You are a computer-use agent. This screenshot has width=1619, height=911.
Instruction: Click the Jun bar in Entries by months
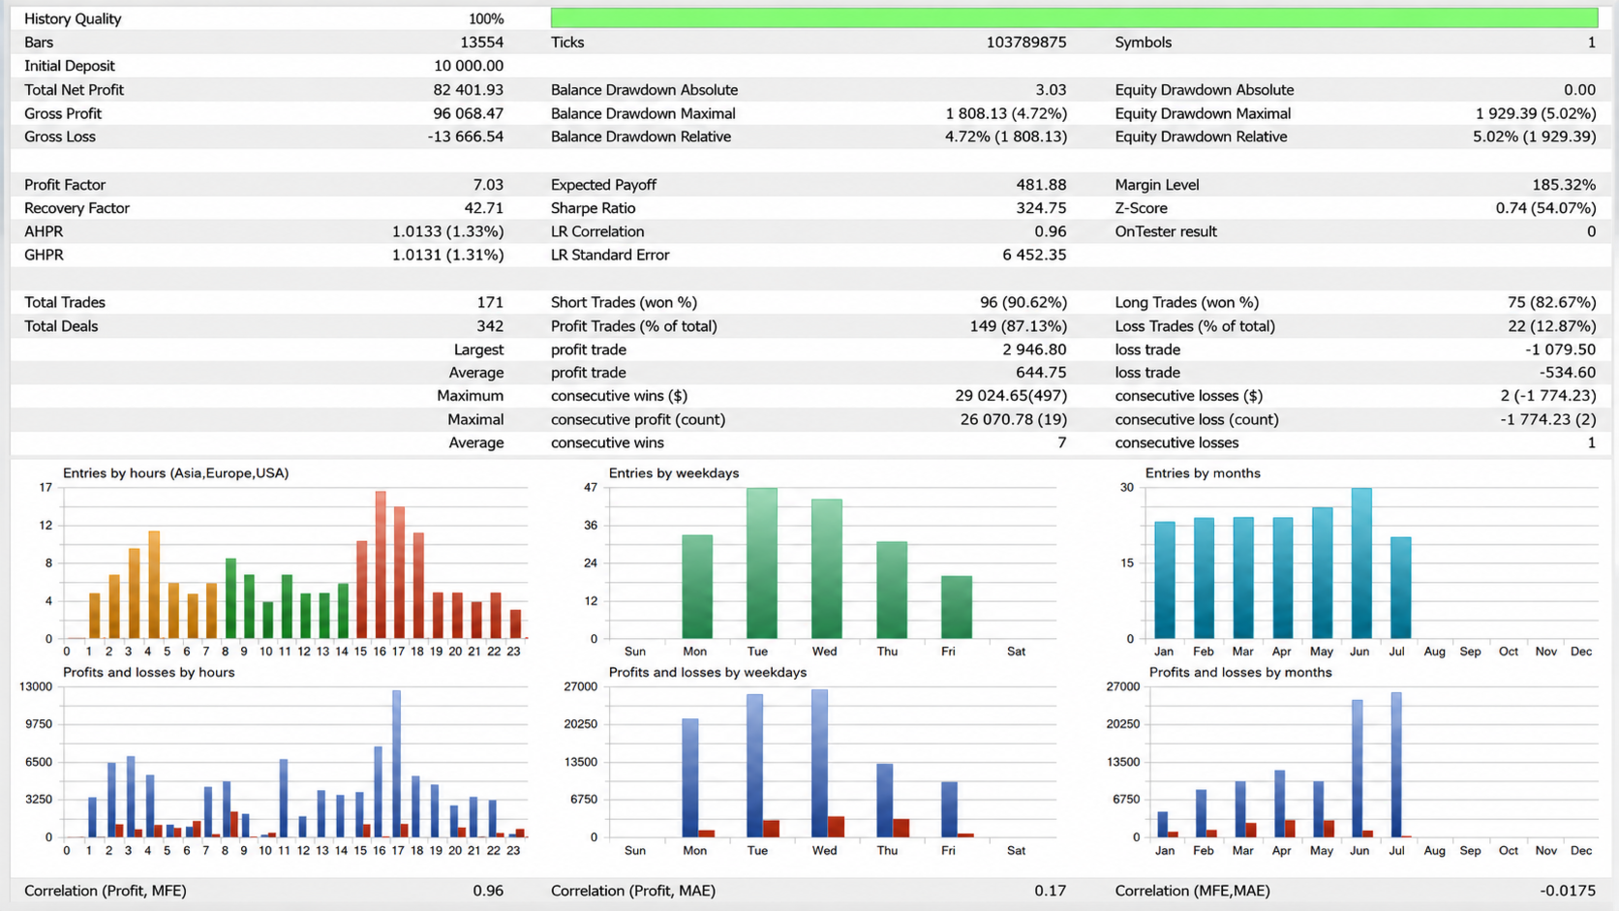1361,563
